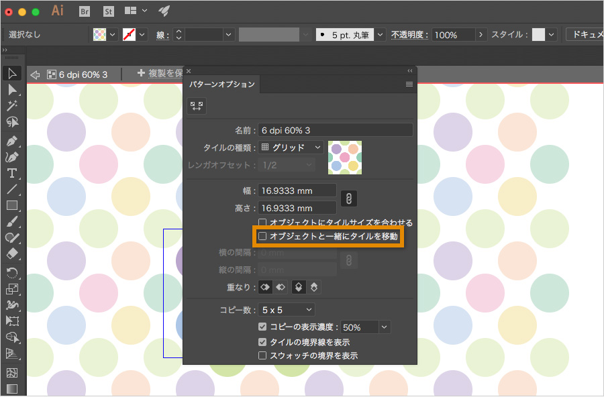Screen dimensions: 604x397
Task: Open Adobe Stock via St icon
Action: [109, 11]
